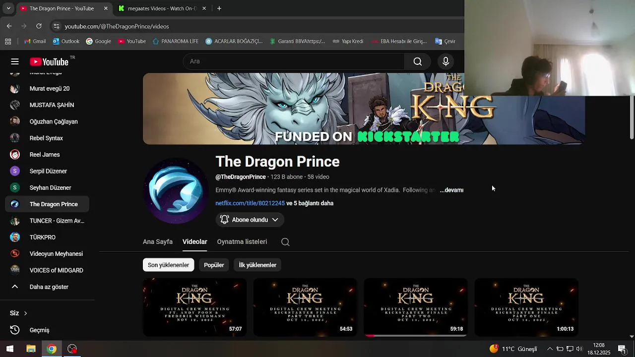Open Kickstarter Finale Part One video
Screen dimensions: 635x357
coord(526,307)
